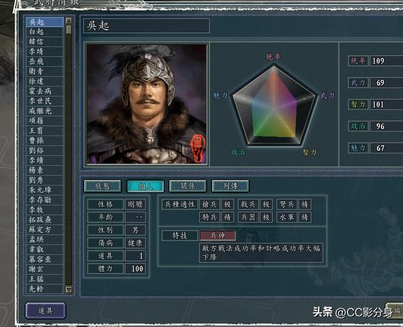Click the 武力 stat label
The height and width of the screenshot is (327, 403).
(x=358, y=82)
